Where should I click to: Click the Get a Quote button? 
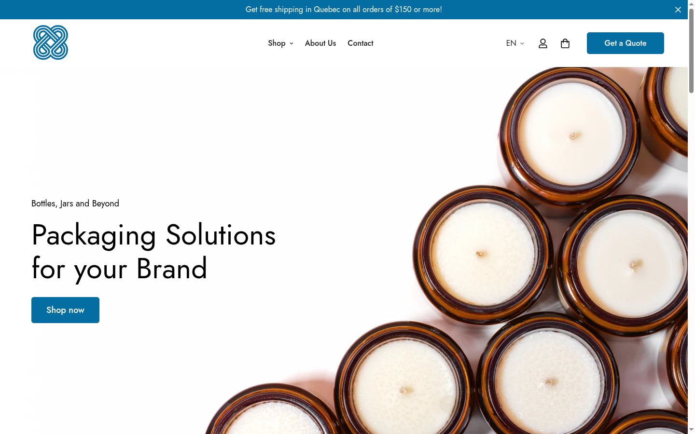point(625,43)
